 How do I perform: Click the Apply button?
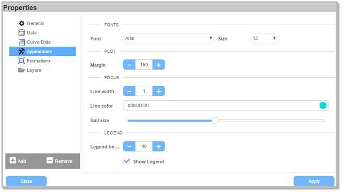click(x=314, y=181)
